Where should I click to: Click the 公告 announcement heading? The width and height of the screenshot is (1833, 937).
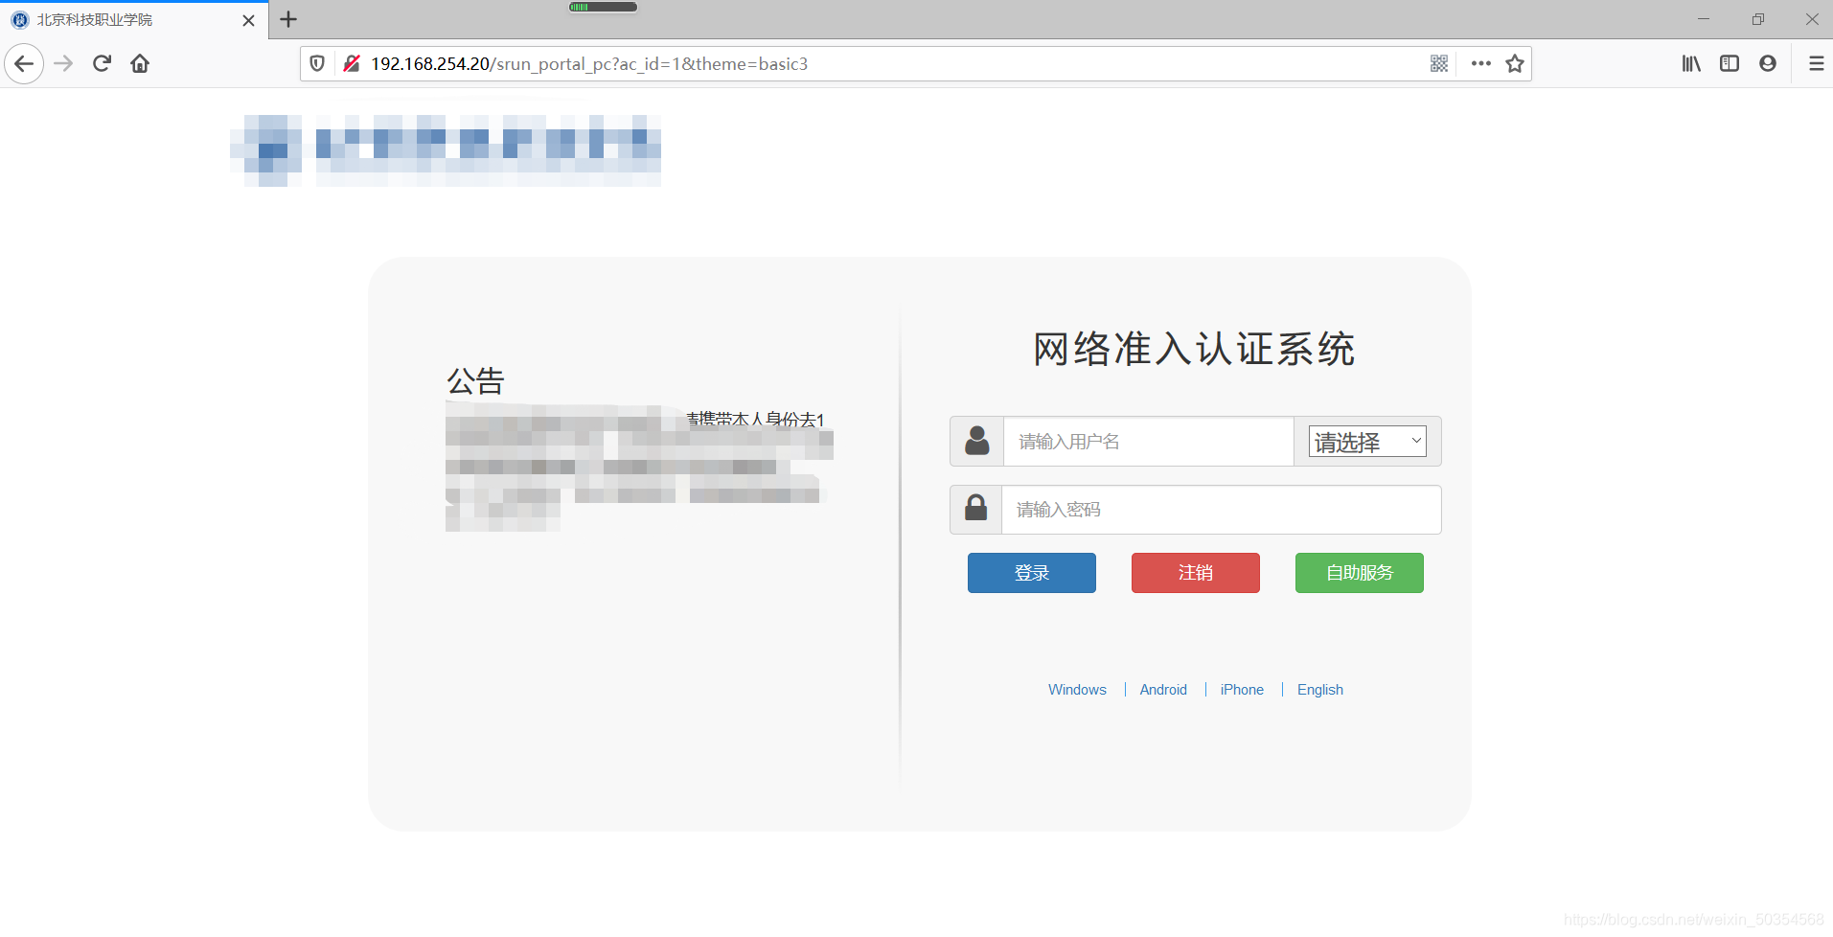pos(475,381)
